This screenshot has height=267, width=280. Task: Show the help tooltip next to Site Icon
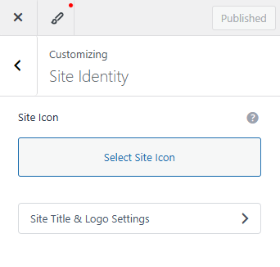click(252, 118)
